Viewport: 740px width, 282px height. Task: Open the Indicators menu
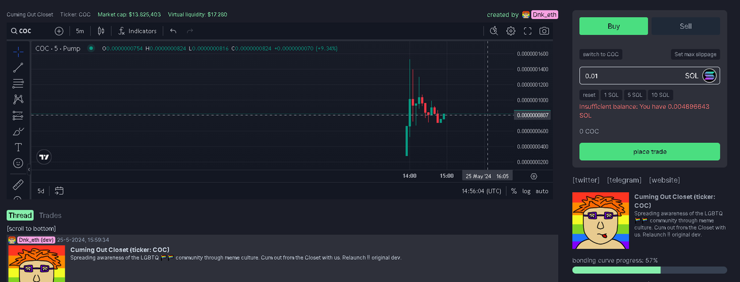[x=138, y=31]
